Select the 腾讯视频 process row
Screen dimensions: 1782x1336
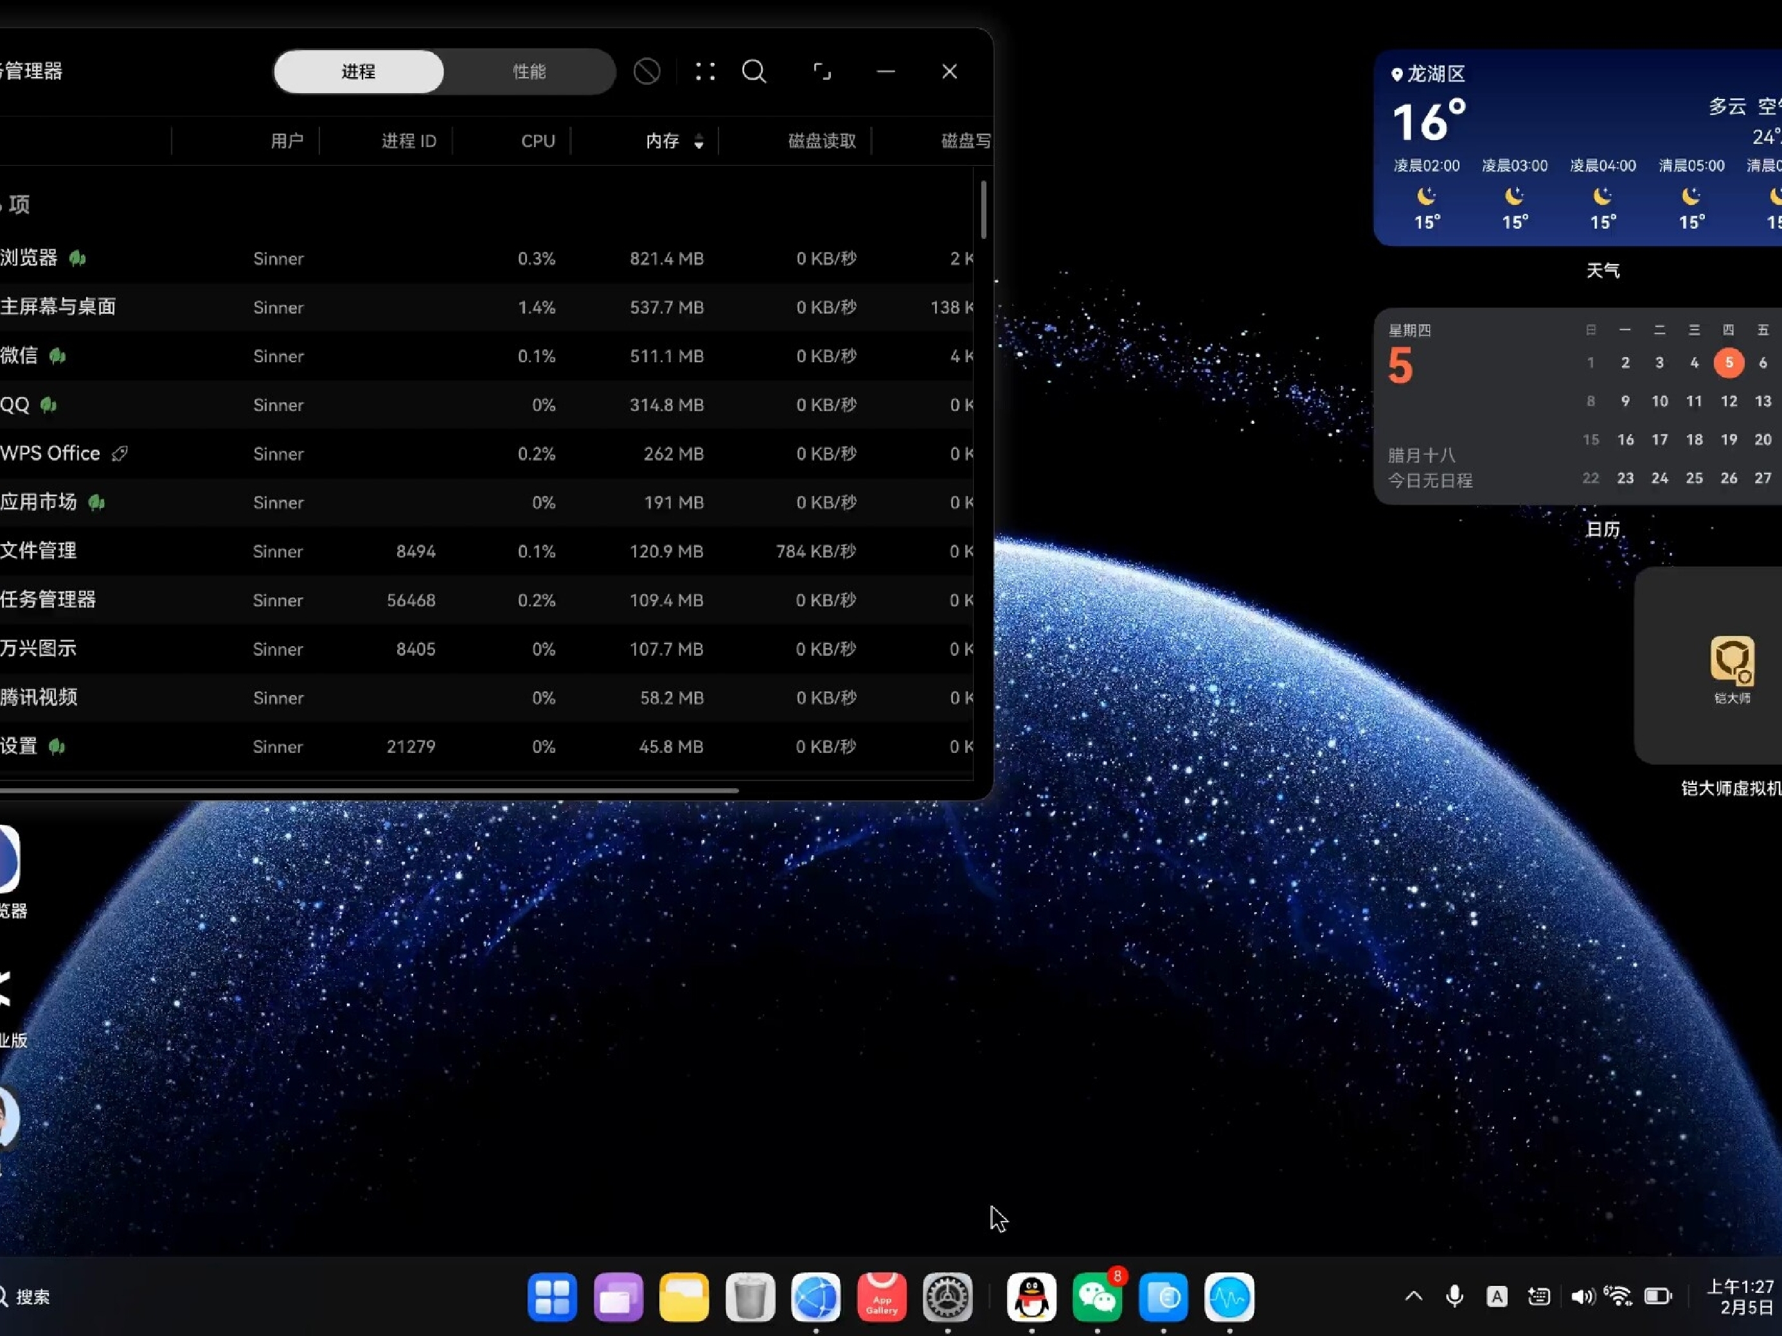[x=486, y=698]
